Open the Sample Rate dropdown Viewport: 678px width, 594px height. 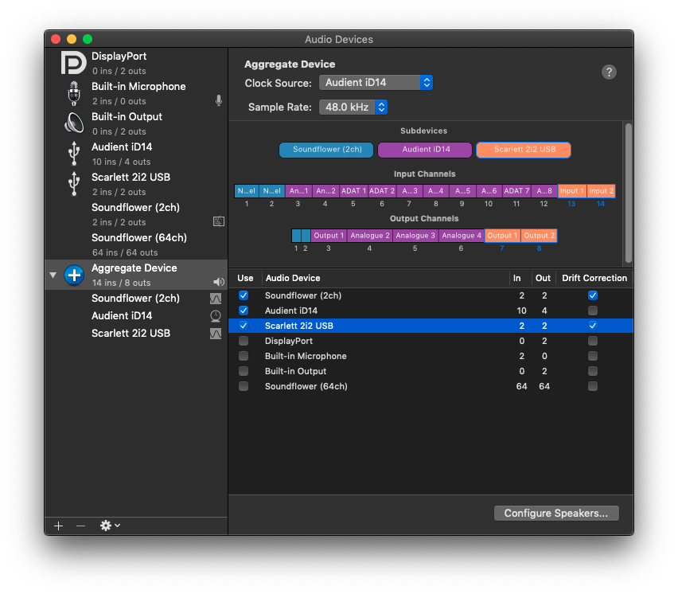click(353, 107)
